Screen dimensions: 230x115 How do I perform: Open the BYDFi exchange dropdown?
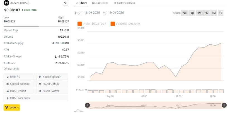[12, 108]
